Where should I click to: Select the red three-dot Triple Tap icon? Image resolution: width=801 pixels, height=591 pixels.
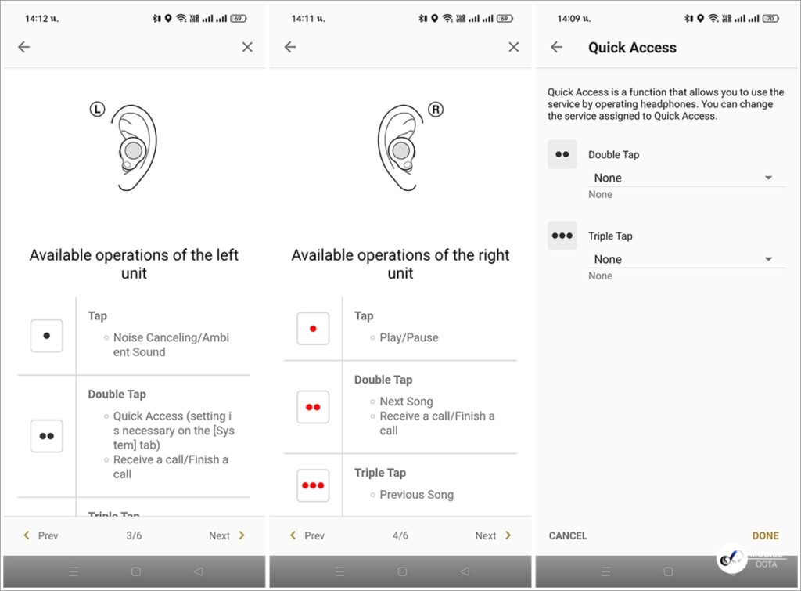(x=313, y=485)
